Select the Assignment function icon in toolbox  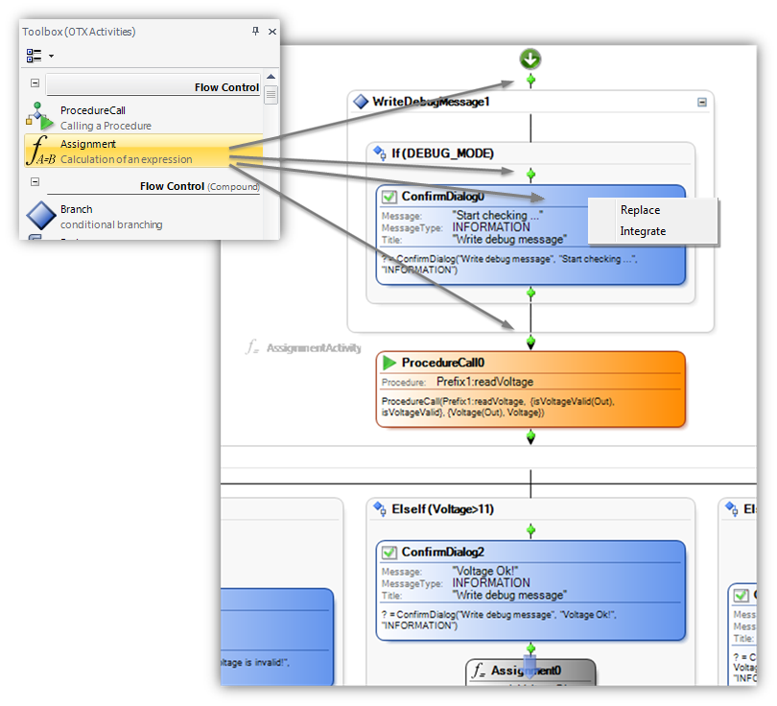click(x=39, y=152)
